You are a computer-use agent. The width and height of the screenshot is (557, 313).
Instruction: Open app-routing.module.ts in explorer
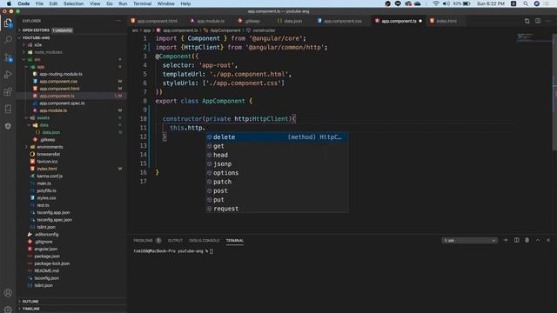click(61, 74)
